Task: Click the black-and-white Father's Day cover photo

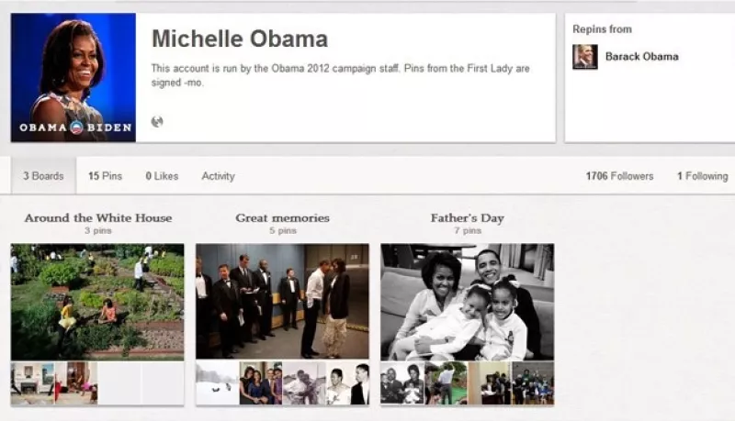Action: [x=467, y=301]
